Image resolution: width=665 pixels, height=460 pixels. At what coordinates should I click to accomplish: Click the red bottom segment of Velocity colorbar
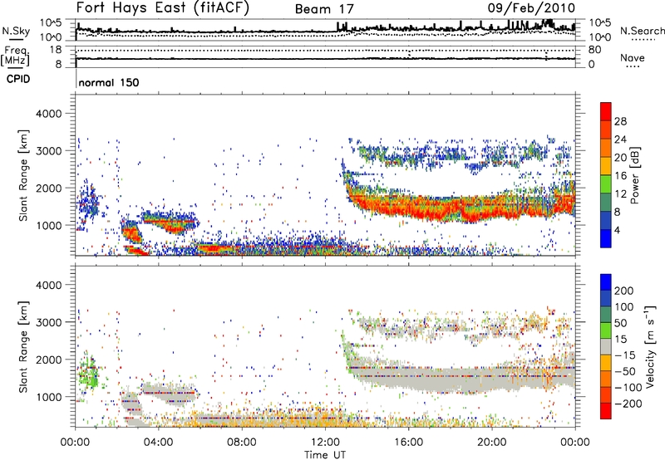click(606, 411)
